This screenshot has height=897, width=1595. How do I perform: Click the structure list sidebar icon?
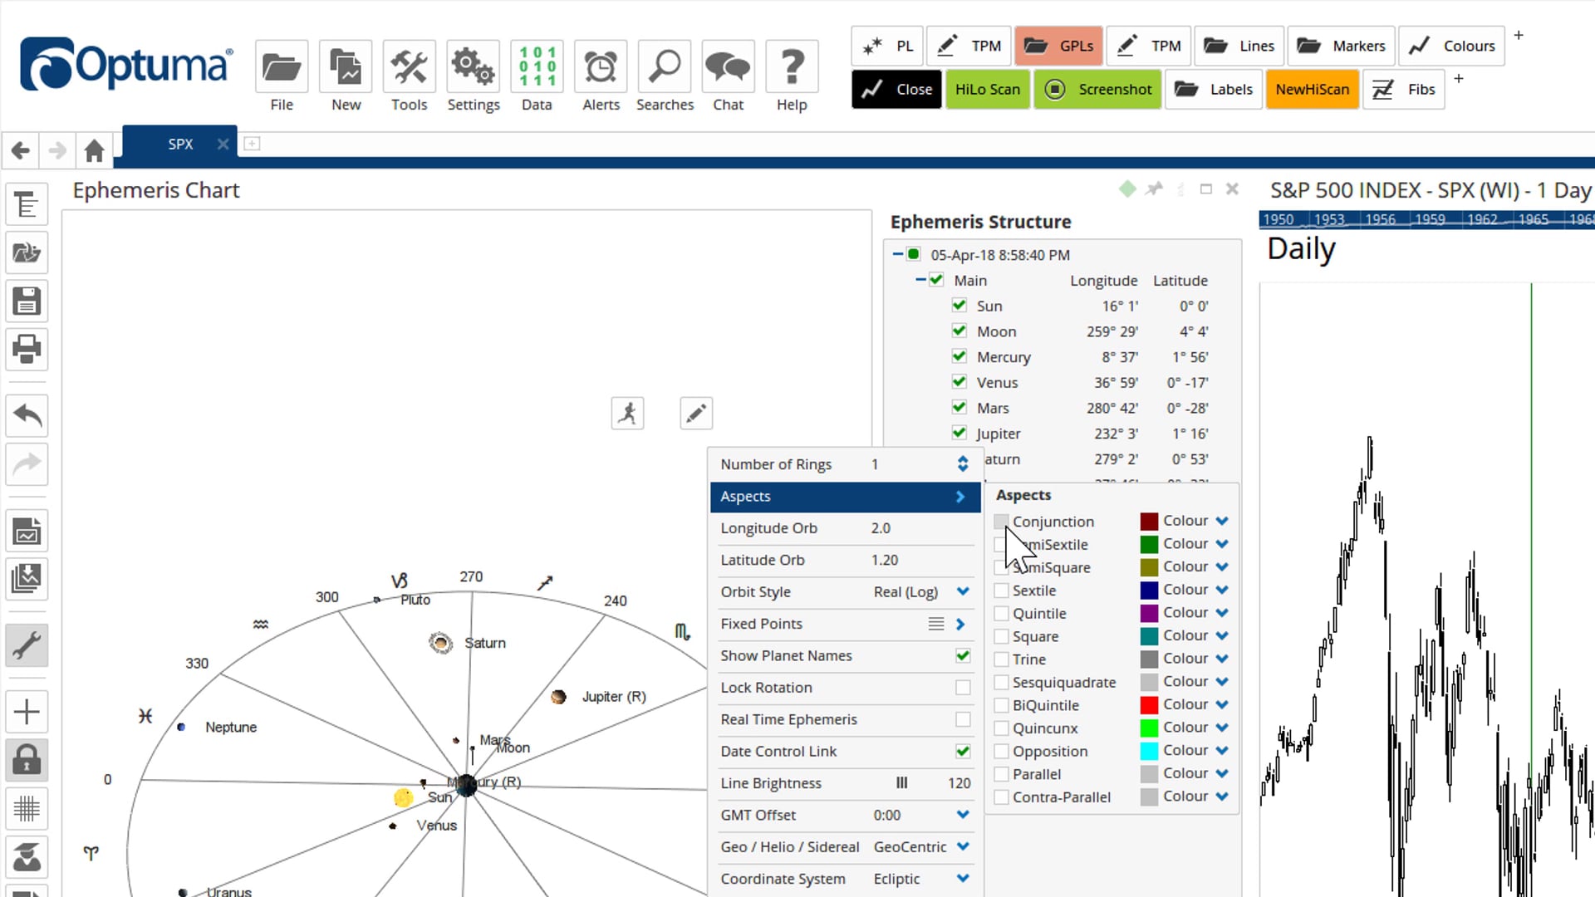click(x=27, y=204)
